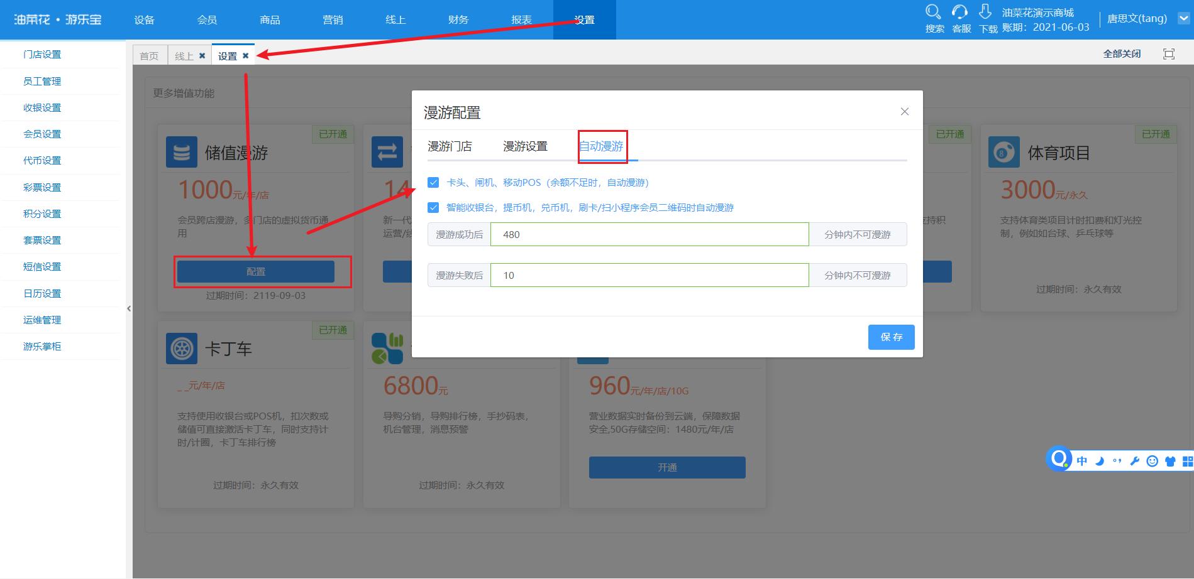Click the 更多增值功能 heading
The image size is (1194, 579).
(184, 93)
